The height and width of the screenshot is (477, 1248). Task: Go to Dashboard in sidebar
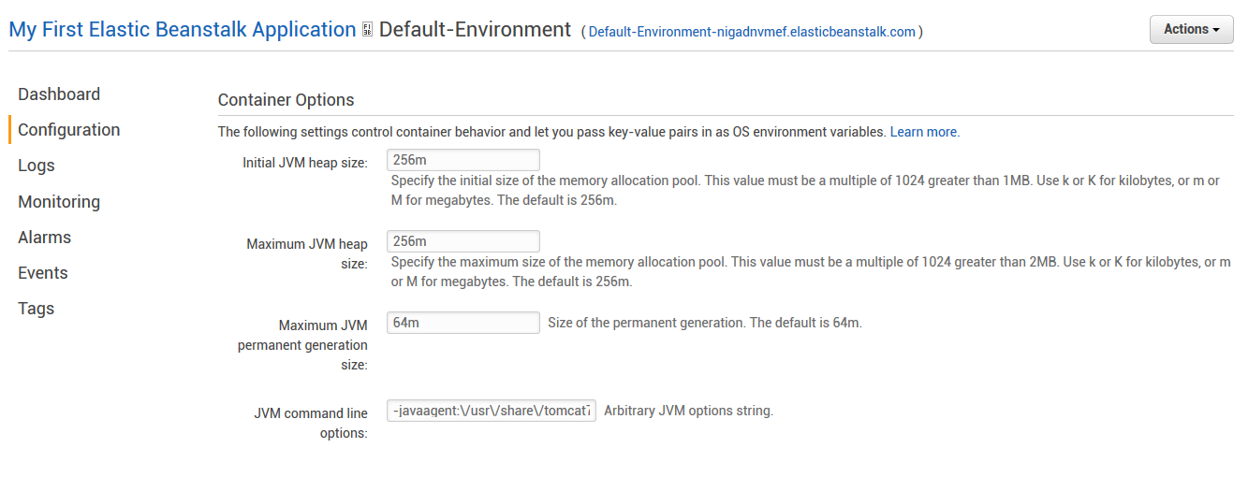[59, 94]
